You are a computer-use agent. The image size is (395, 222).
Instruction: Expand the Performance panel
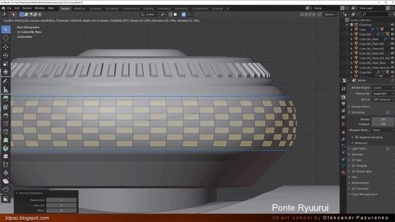(x=360, y=183)
